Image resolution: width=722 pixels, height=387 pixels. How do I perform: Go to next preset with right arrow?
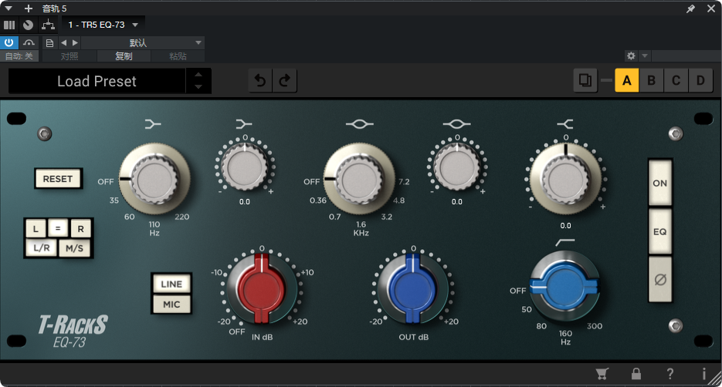pos(75,42)
